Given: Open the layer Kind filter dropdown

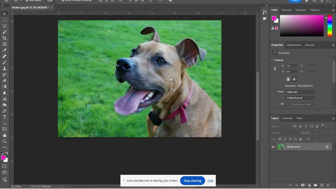Looking at the screenshot, I should (281, 126).
